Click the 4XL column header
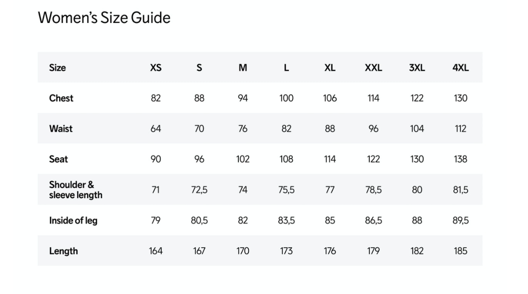The height and width of the screenshot is (294, 528). pos(460,68)
